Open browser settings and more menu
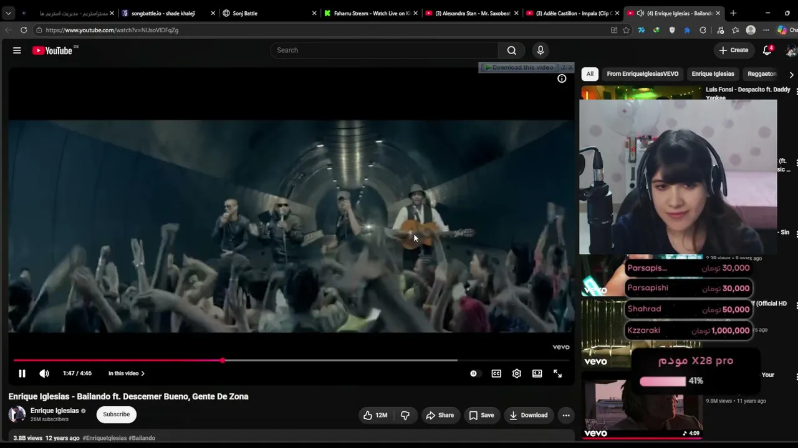The width and height of the screenshot is (798, 448). pyautogui.click(x=766, y=30)
